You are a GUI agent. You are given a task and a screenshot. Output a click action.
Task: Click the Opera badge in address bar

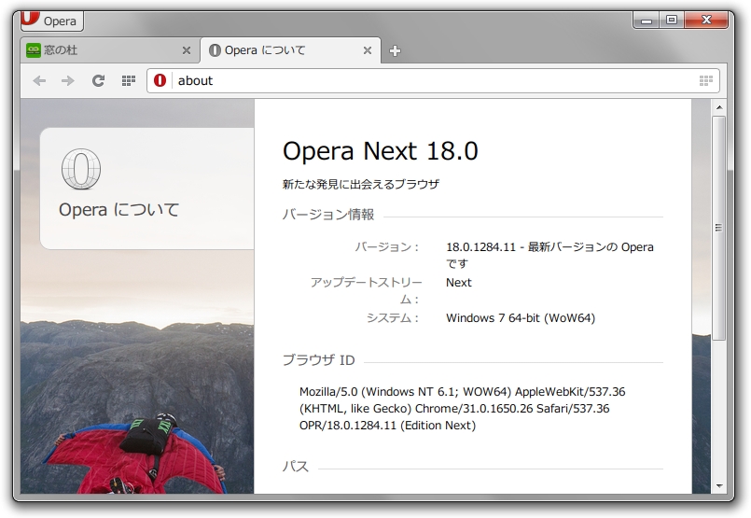click(160, 80)
